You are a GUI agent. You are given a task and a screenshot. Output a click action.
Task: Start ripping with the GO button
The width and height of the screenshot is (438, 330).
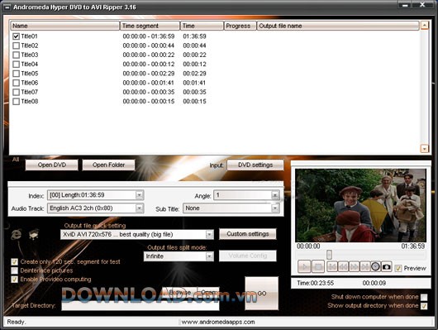[x=262, y=293]
